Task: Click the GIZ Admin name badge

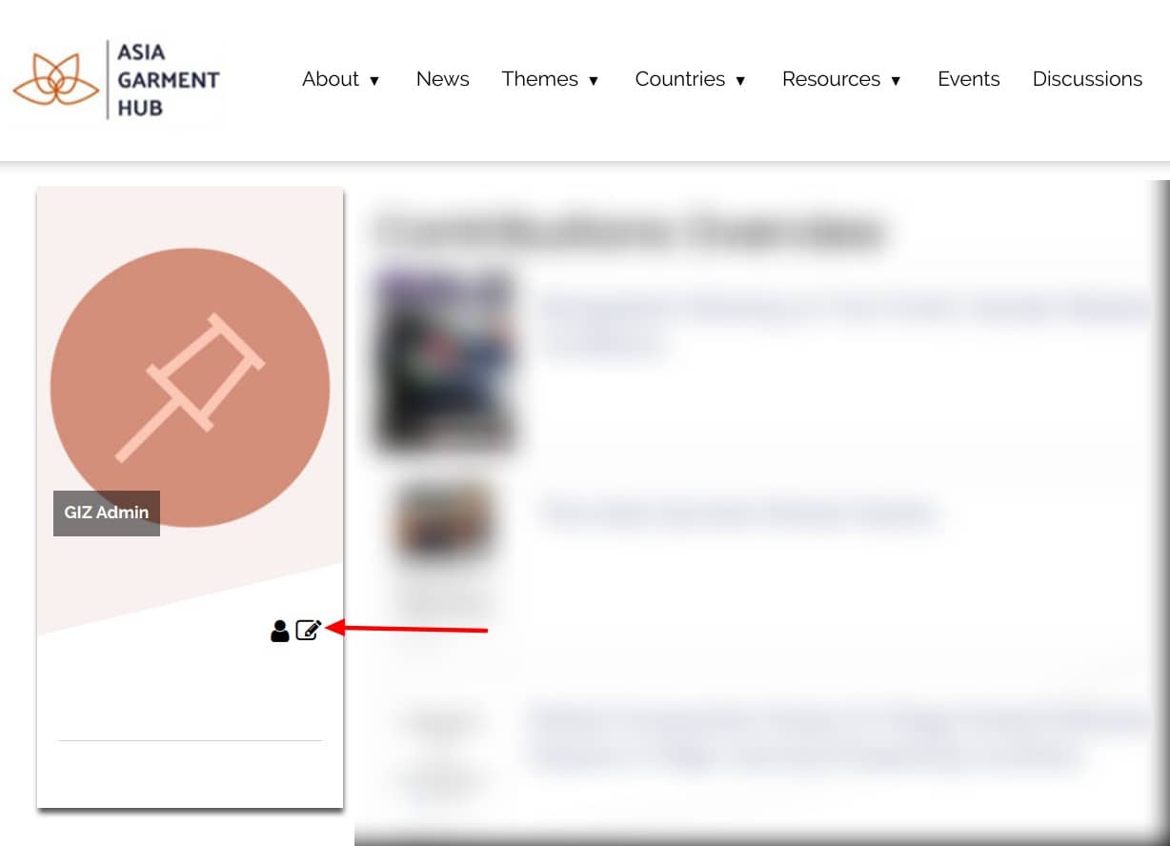Action: (x=107, y=513)
